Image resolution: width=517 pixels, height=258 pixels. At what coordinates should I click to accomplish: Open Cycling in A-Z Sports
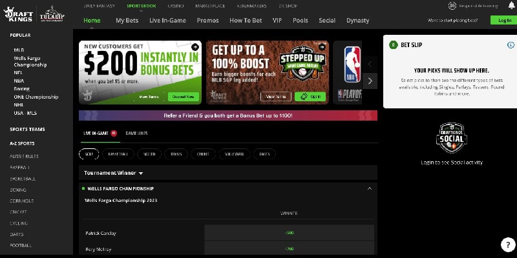[x=19, y=223]
